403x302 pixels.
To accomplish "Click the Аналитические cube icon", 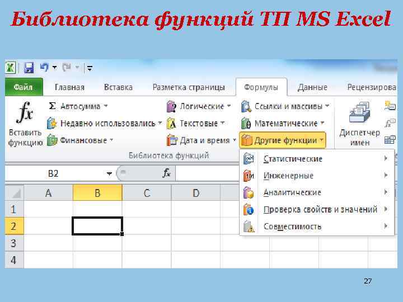I will (249, 192).
